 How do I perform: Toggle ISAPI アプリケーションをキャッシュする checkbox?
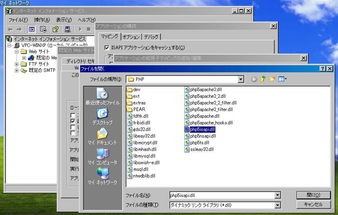pyautogui.click(x=107, y=48)
